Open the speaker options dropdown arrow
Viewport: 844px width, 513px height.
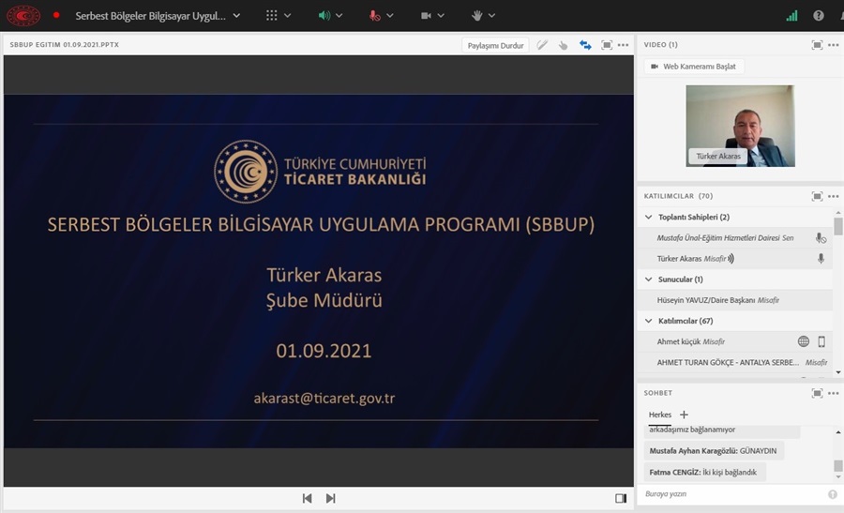(339, 16)
